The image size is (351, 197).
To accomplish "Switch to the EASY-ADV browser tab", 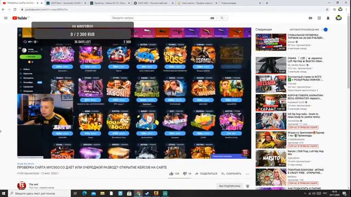I will point(154,3).
